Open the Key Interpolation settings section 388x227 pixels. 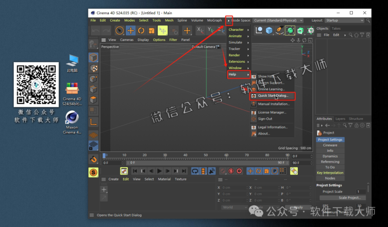coord(330,173)
